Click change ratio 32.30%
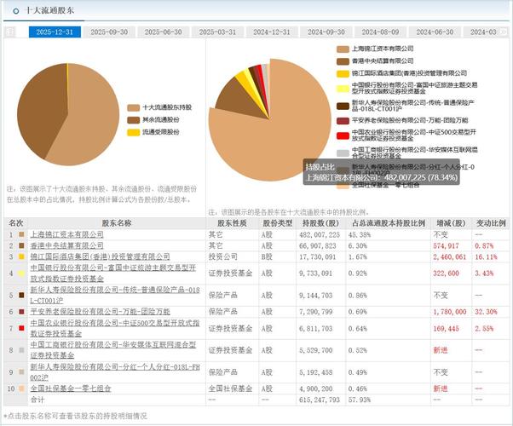The image size is (513, 426). tap(486, 312)
